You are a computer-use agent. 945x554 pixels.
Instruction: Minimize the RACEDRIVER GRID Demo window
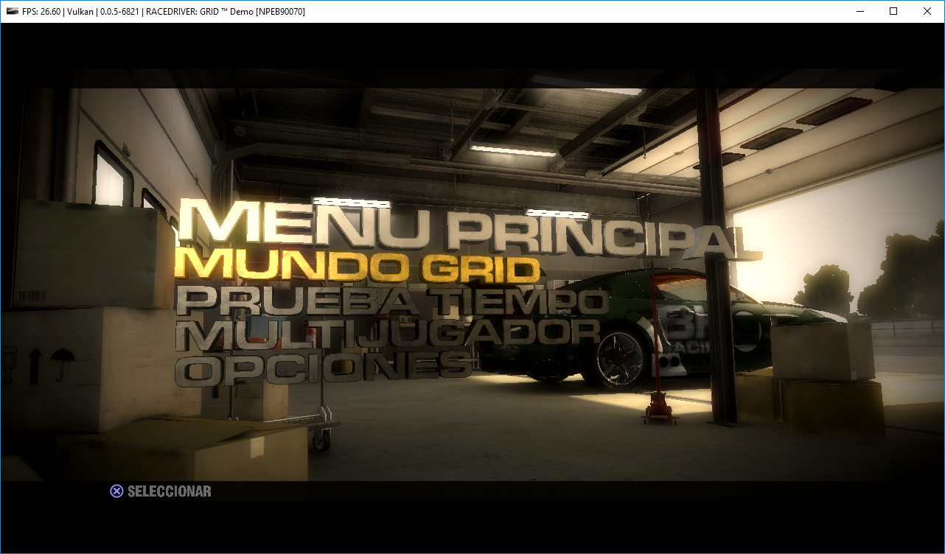coord(859,11)
